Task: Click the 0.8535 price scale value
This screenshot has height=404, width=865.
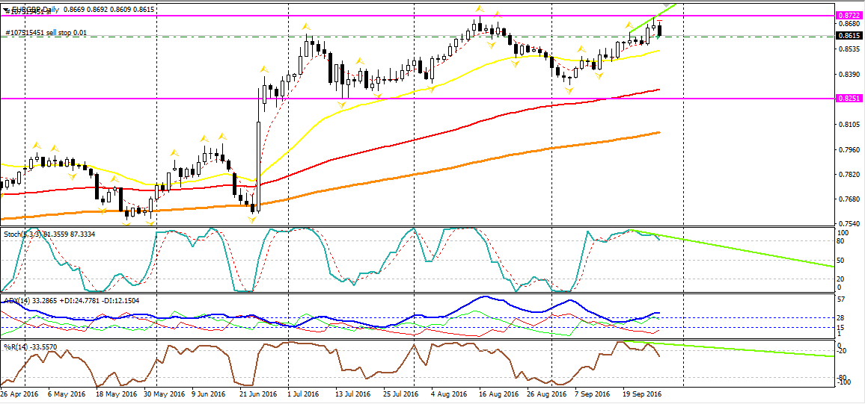Action: point(850,49)
